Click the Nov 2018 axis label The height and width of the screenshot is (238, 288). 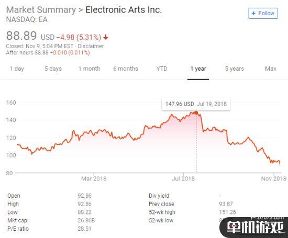(274, 178)
